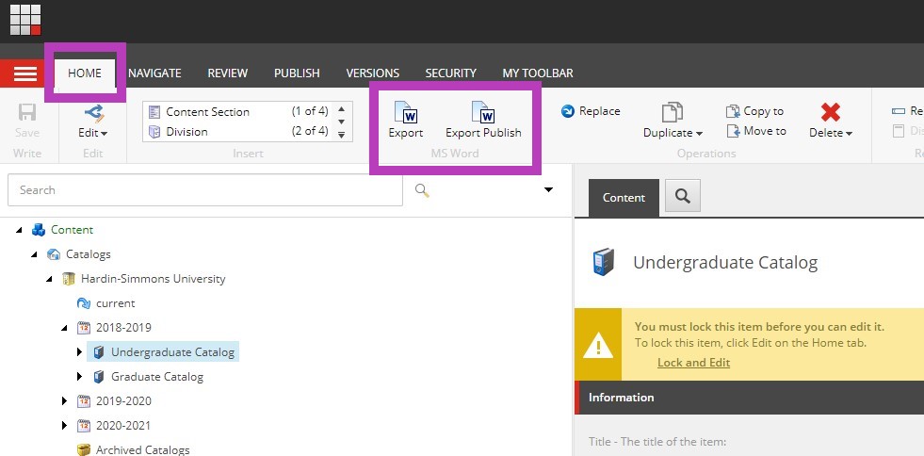Click the Export Publish Word icon
The image size is (924, 456).
coord(483,112)
